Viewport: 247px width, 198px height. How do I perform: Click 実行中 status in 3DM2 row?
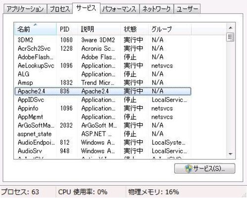click(133, 40)
